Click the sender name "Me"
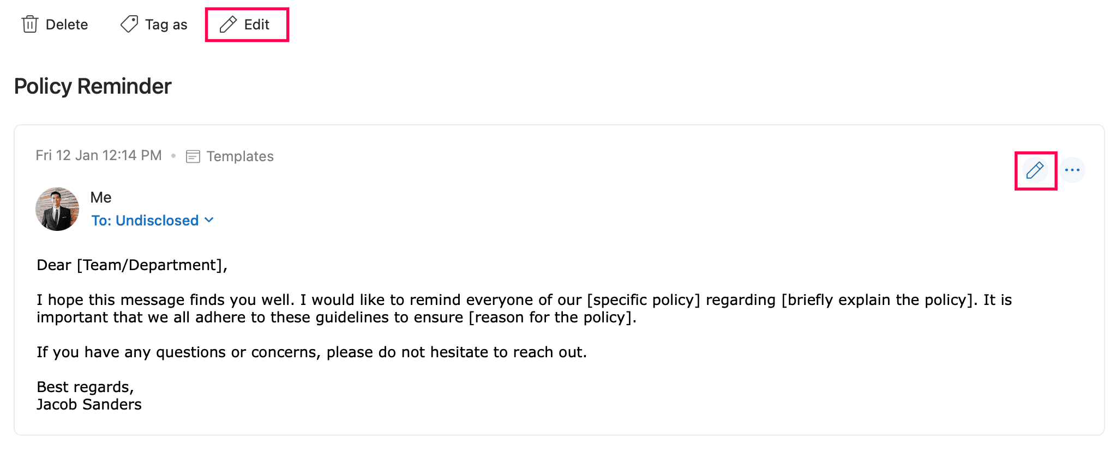Image resolution: width=1116 pixels, height=452 pixels. 101,197
